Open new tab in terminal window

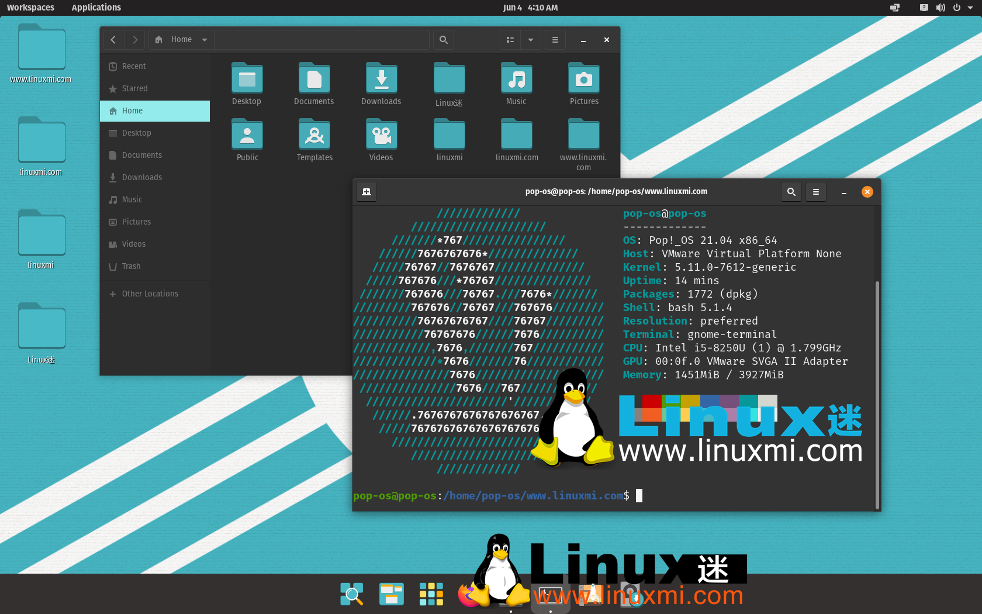click(x=366, y=192)
